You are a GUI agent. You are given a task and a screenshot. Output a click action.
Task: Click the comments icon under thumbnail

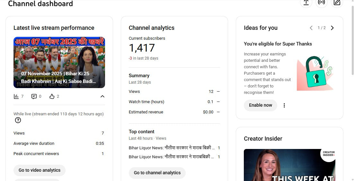(x=34, y=96)
